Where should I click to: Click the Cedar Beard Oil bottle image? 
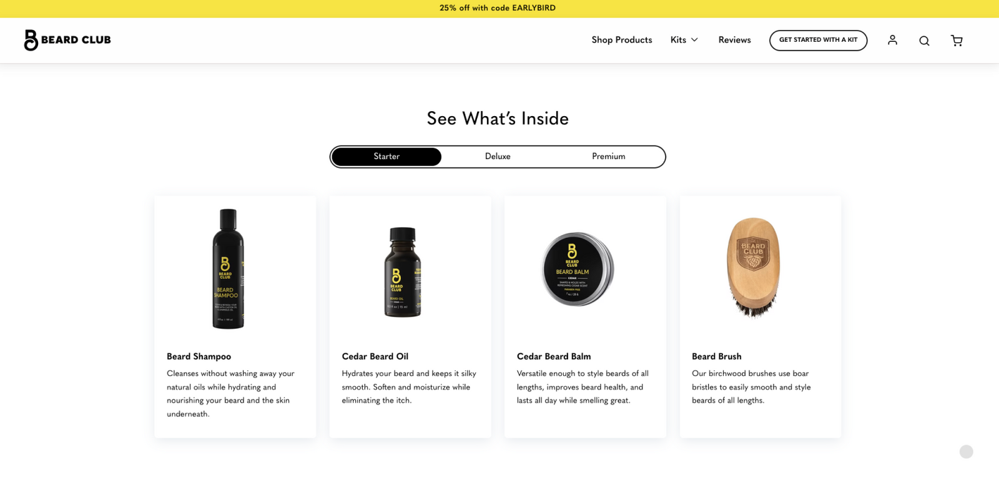pyautogui.click(x=403, y=272)
